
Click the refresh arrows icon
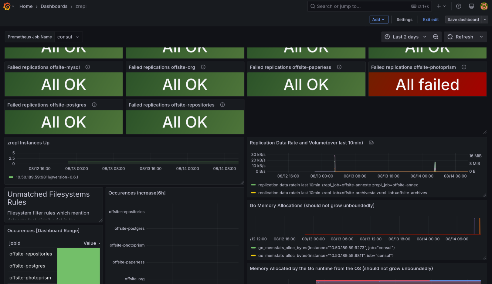pos(450,37)
